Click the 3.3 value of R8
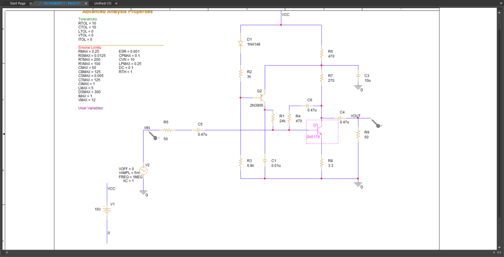 (330, 166)
